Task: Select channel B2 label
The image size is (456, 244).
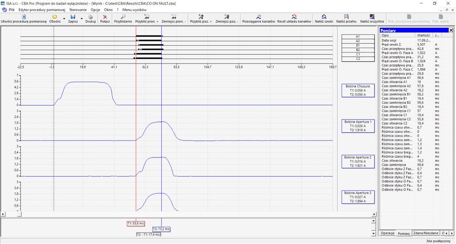Action: (358, 50)
